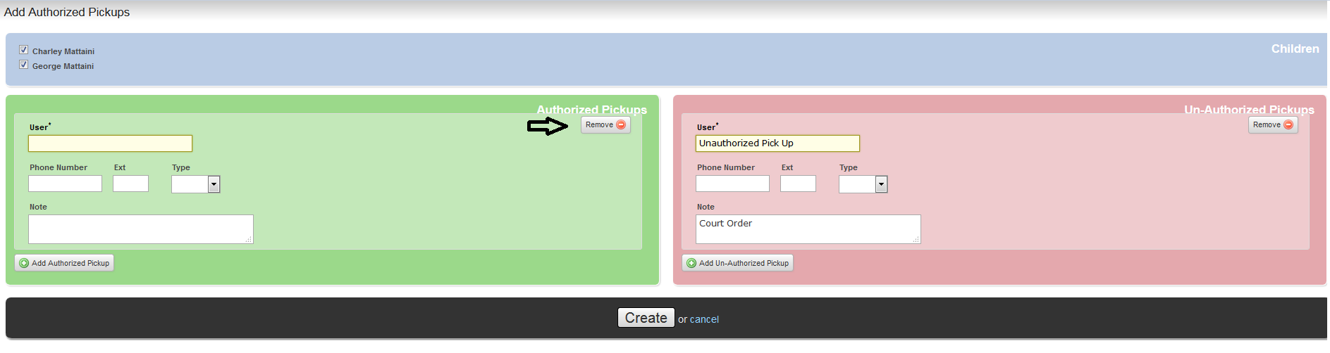Image resolution: width=1330 pixels, height=353 pixels.
Task: Click the green plus icon beside Add Authorized Pickup
Action: 24,263
